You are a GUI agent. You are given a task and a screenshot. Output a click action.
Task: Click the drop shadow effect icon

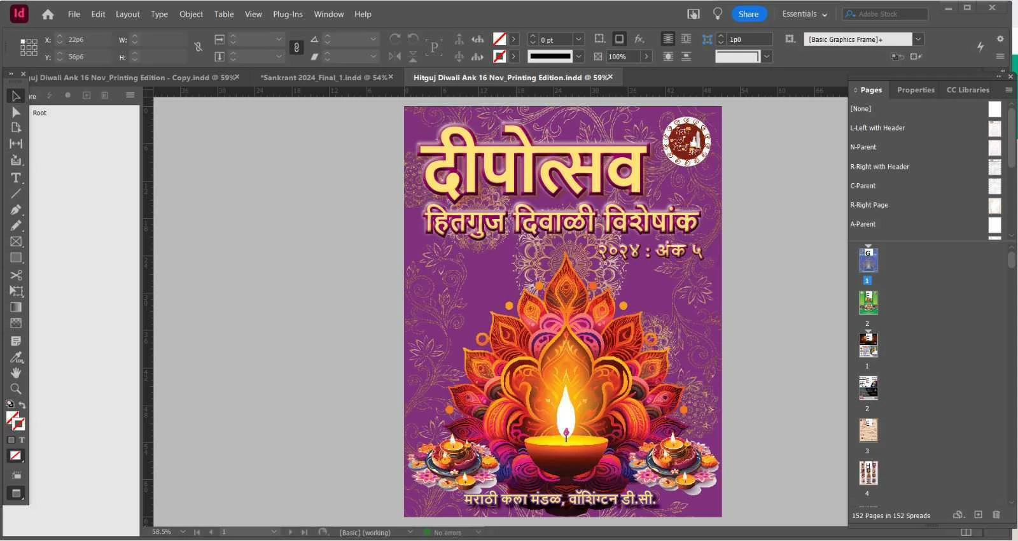click(619, 39)
